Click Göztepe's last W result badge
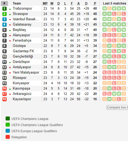The width and height of the screenshot is (128, 141). tap(124, 46)
